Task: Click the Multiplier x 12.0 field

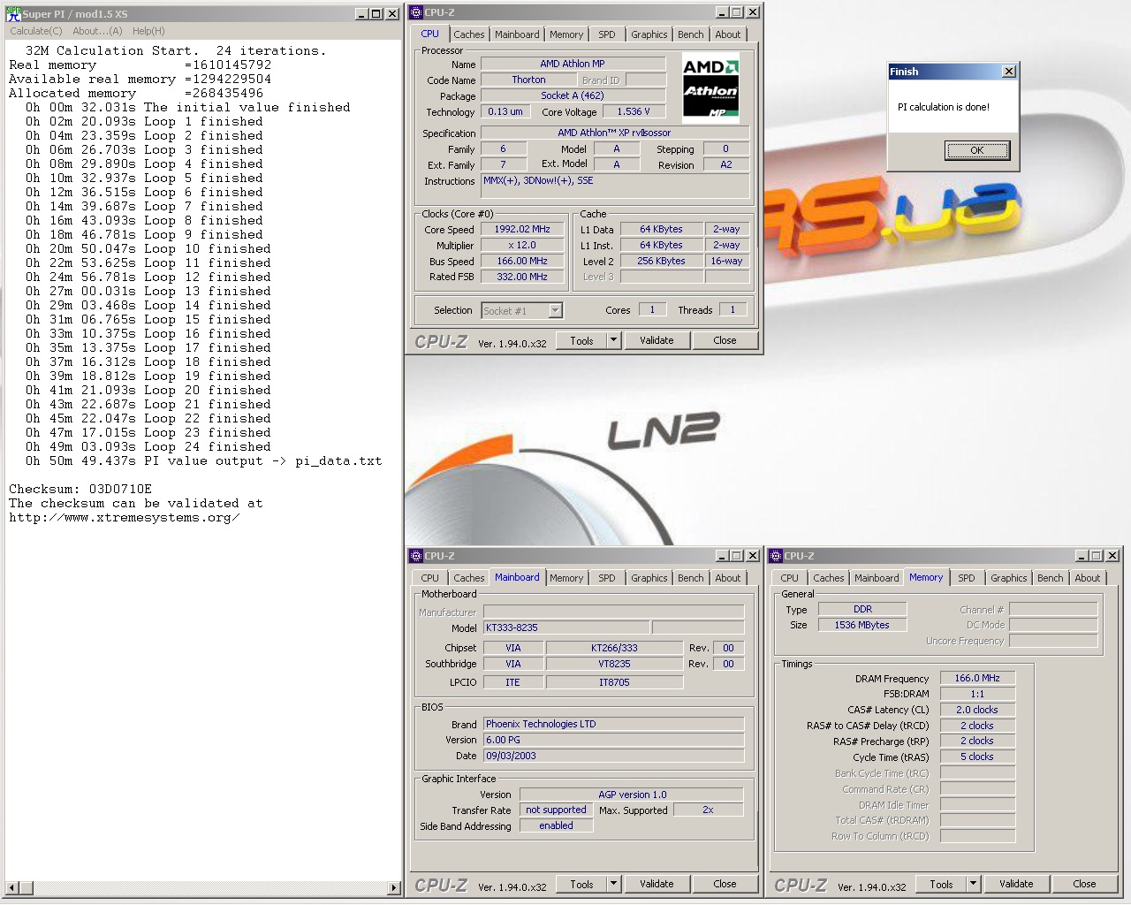Action: pyautogui.click(x=522, y=245)
